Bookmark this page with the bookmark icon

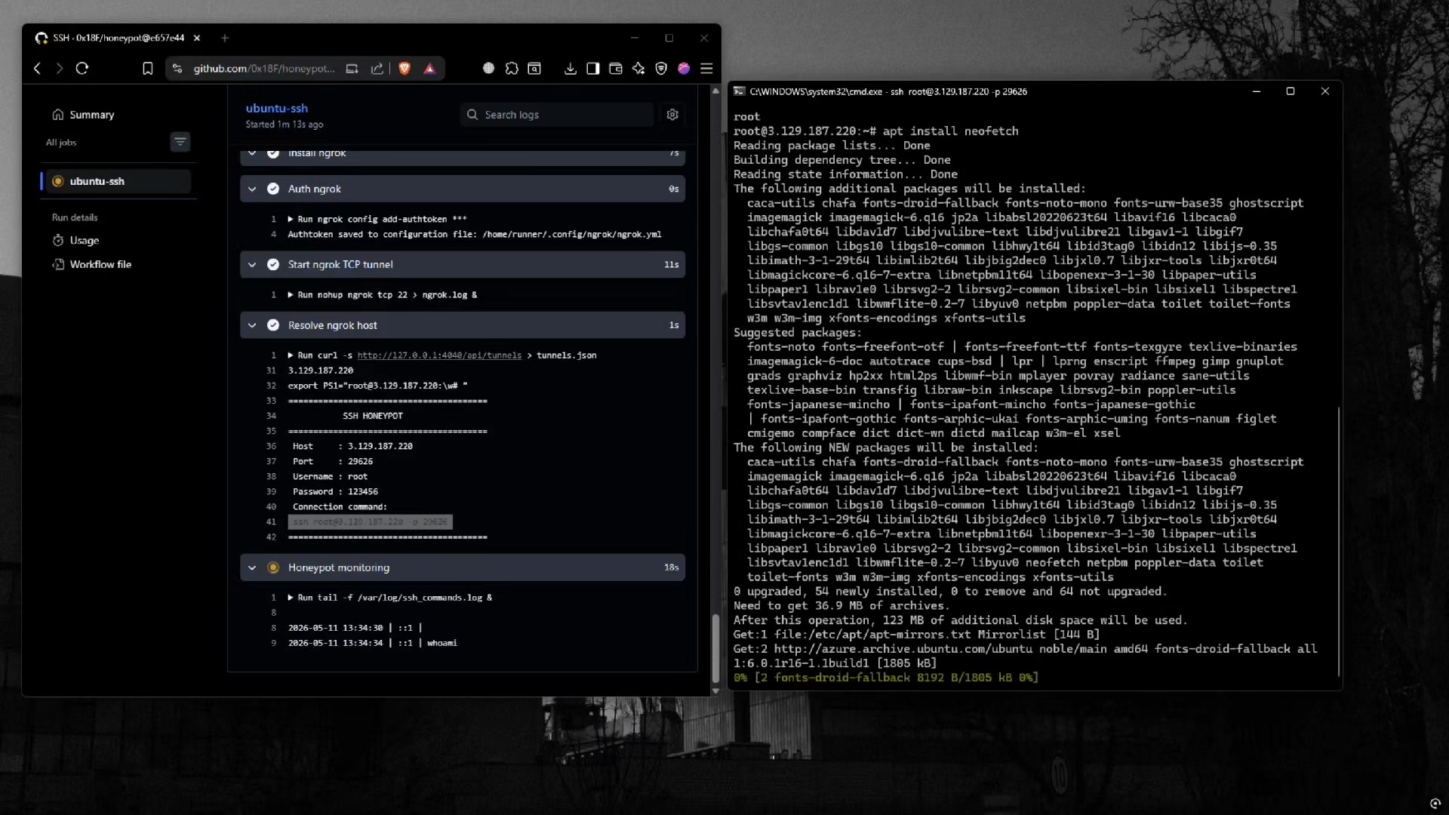(148, 69)
